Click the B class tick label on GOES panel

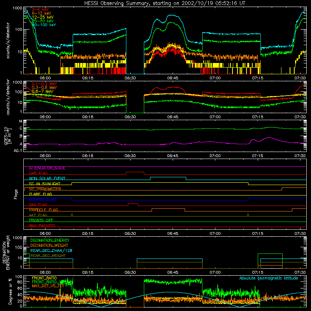tap(21, 136)
